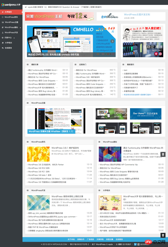The height and width of the screenshot is (247, 168).
Task: Open WordPress 3.8 beta 1 发布 article
Action: coord(40,175)
